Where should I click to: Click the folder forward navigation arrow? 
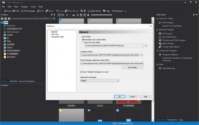coord(6,19)
